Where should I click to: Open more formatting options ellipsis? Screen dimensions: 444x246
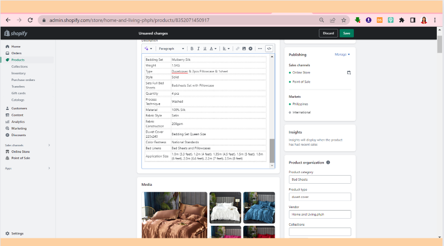pyautogui.click(x=260, y=49)
